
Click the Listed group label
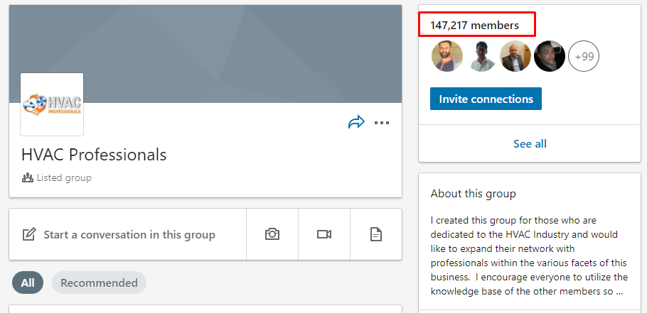tap(64, 178)
